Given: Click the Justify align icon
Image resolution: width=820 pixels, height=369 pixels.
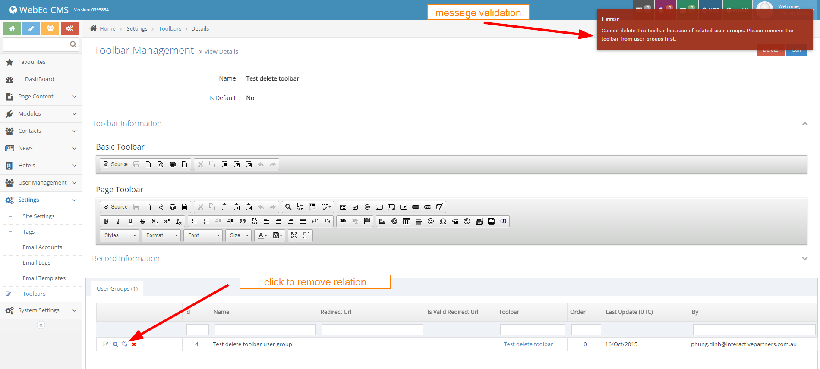Looking at the screenshot, I should pos(303,221).
